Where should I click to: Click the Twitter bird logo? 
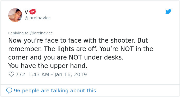(x=168, y=12)
